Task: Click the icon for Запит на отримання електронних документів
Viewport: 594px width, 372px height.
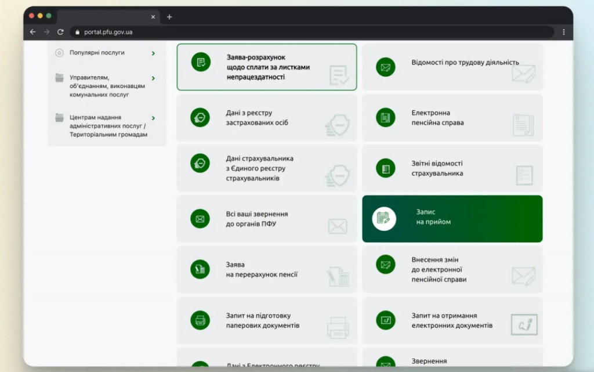Action: 385,320
